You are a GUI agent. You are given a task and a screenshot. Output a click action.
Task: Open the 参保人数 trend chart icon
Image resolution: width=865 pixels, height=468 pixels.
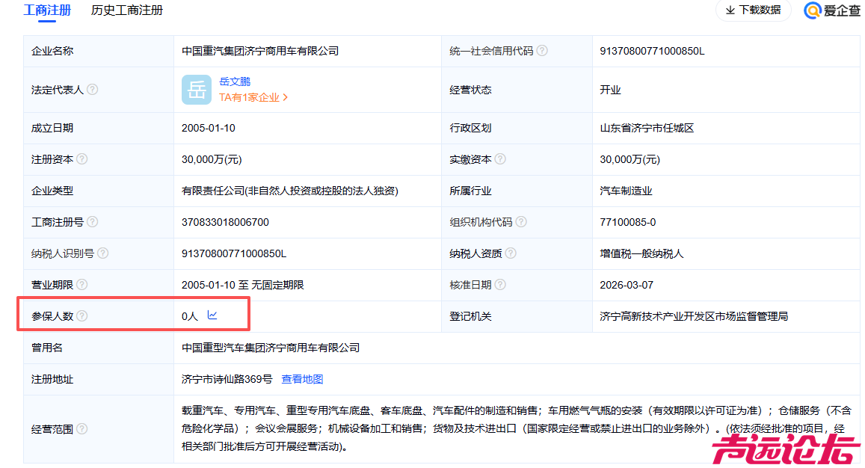pos(212,315)
